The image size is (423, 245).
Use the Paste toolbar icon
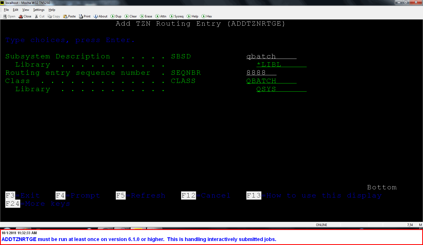pyautogui.click(x=69, y=16)
